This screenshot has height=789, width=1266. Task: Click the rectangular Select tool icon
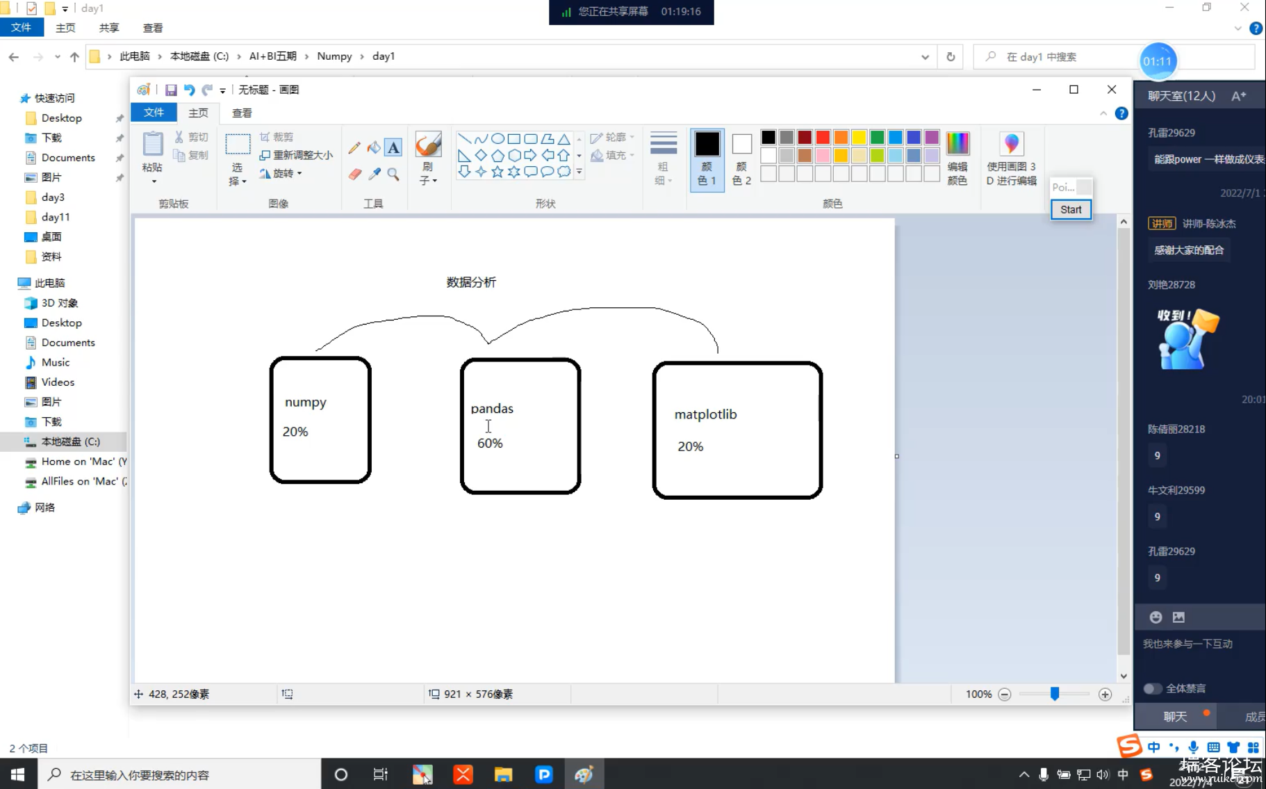coord(238,144)
